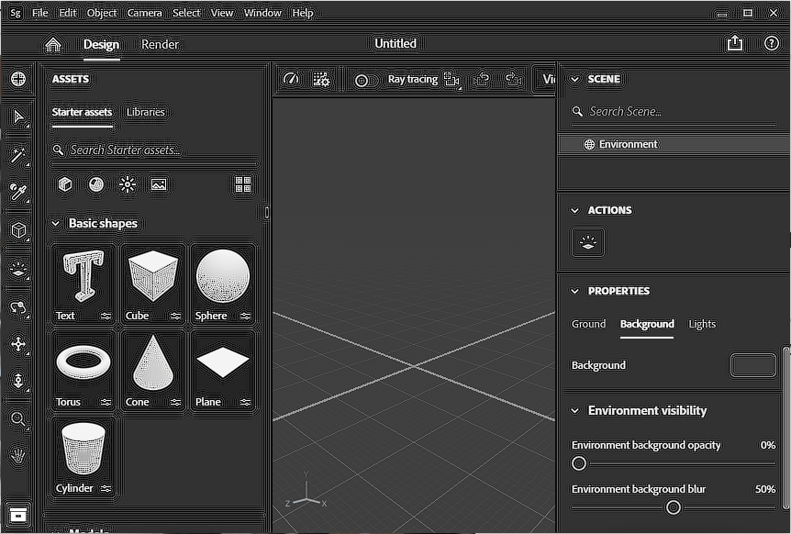Image resolution: width=791 pixels, height=534 pixels.
Task: Click the ground plane action button
Action: (x=588, y=242)
